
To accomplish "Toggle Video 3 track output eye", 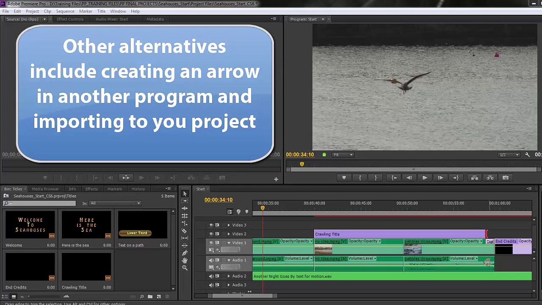I will point(211,225).
